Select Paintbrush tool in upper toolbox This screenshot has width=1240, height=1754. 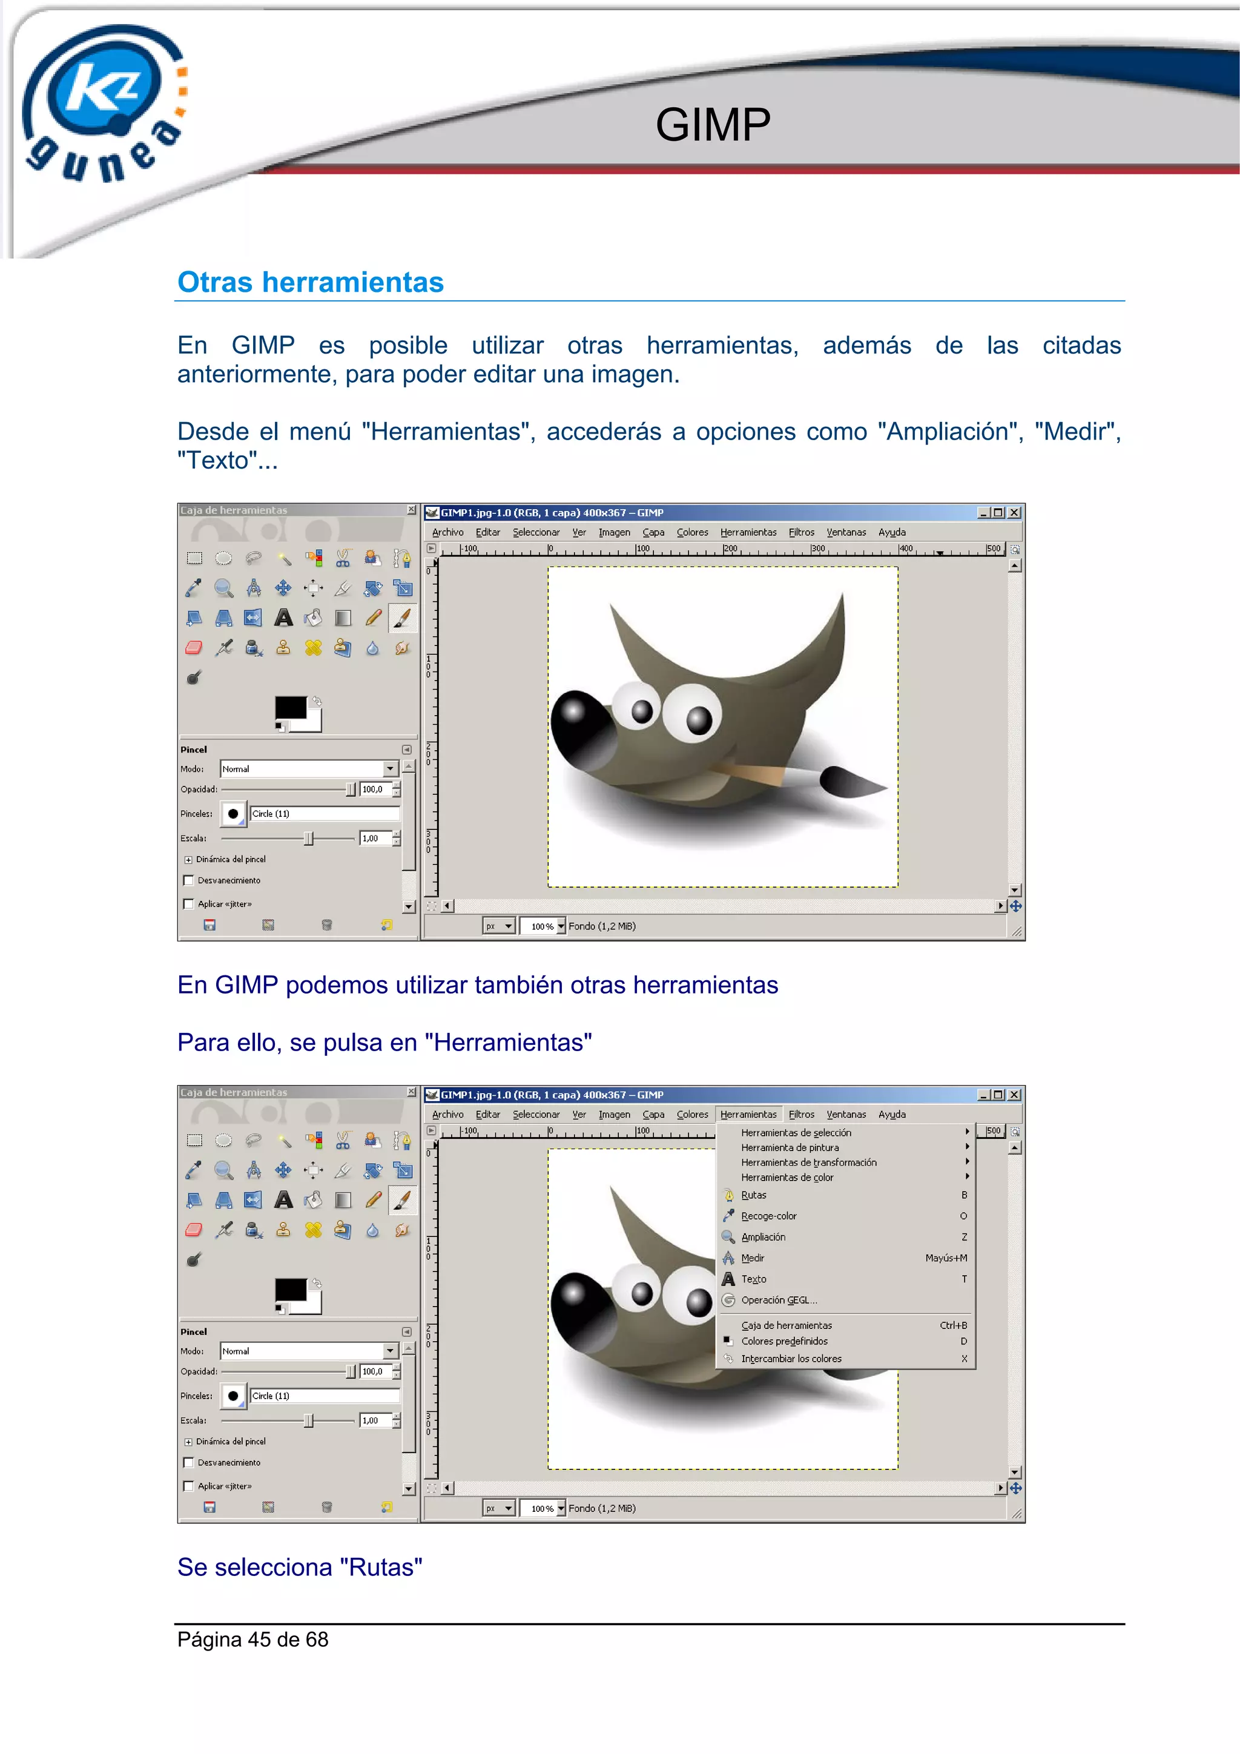[x=403, y=618]
